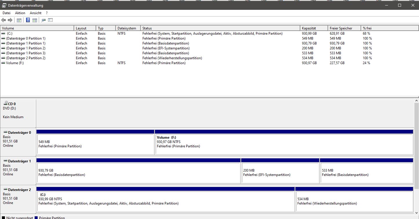Click the scrollbar up arrow in disk view
This screenshot has width=419, height=219.
(x=416, y=100)
